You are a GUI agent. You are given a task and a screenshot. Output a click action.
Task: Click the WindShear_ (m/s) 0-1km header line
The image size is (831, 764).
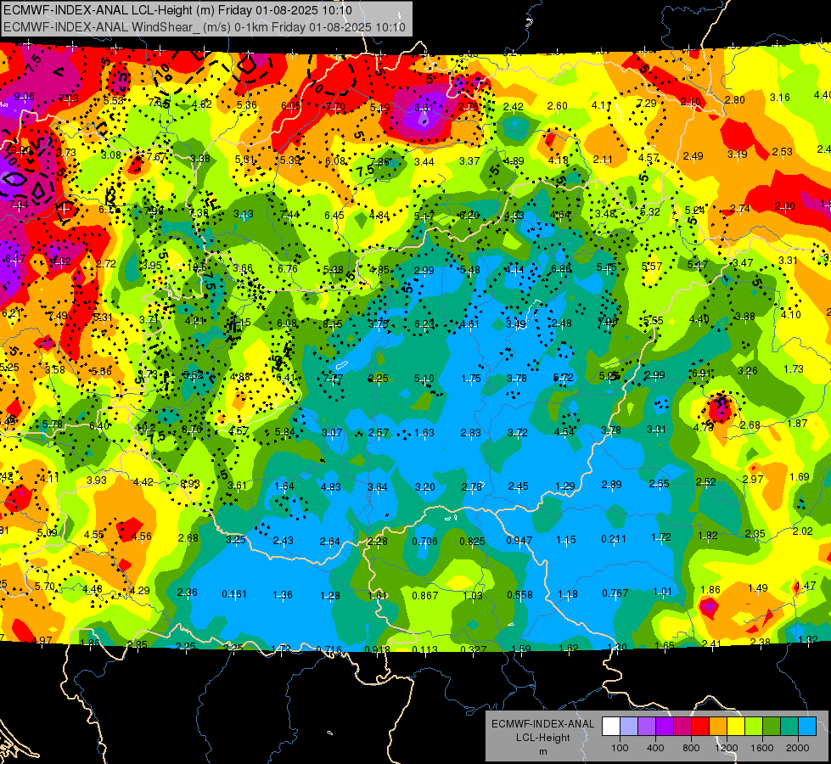point(204,27)
